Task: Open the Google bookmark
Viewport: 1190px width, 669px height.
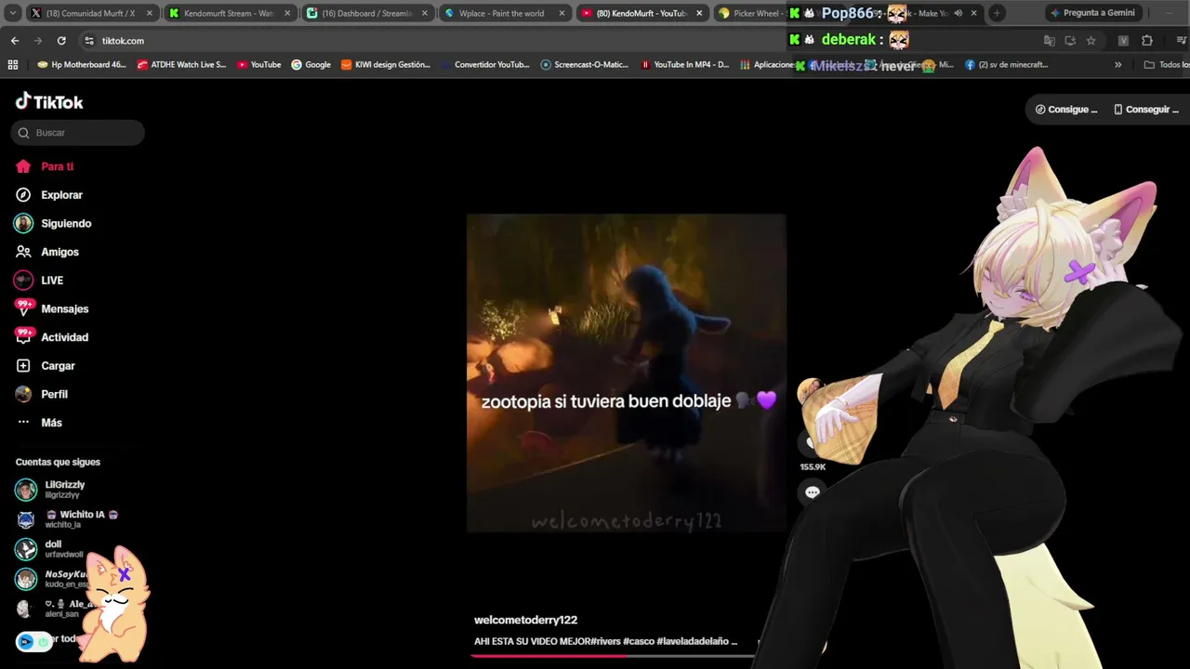Action: point(311,65)
